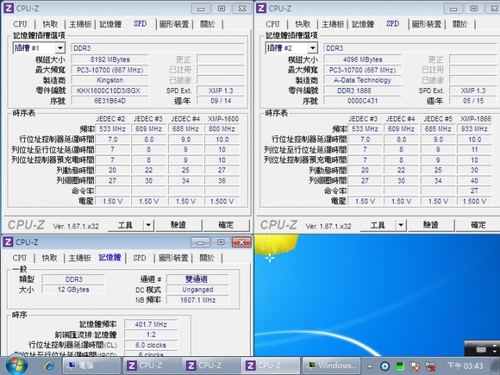Click 驗證 button in left SPD window
Image resolution: width=500 pixels, height=375 pixels.
tap(178, 225)
